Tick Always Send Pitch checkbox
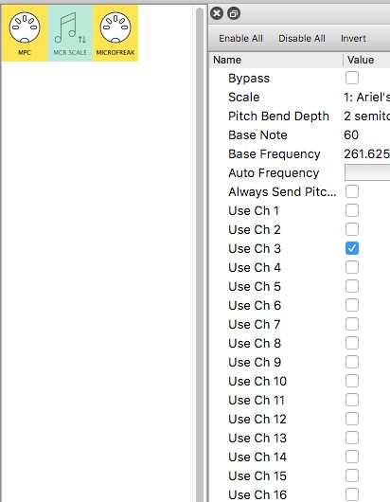 (x=352, y=191)
